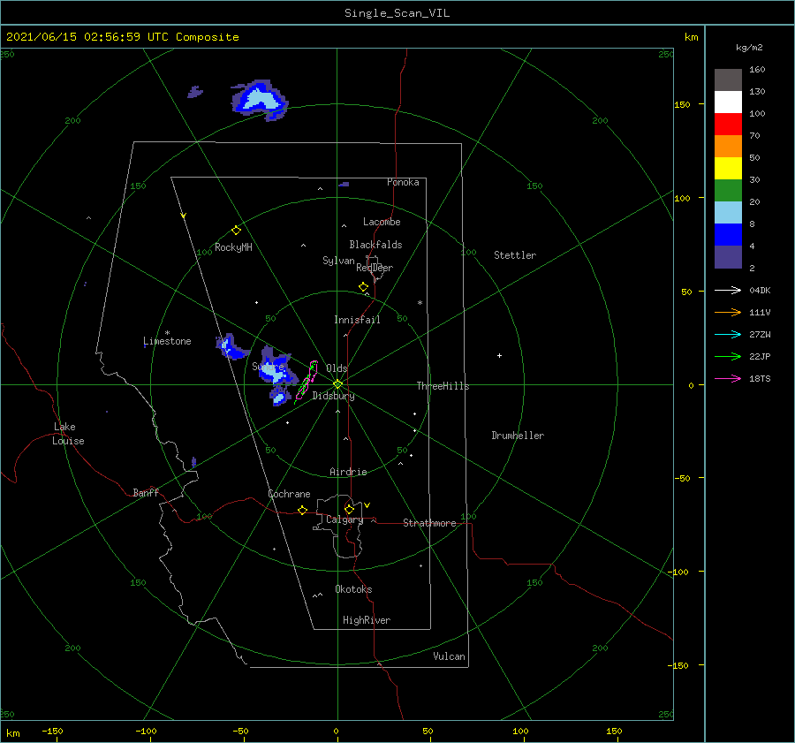795x743 pixels.
Task: Click the kg/m2 units label
Action: [749, 48]
